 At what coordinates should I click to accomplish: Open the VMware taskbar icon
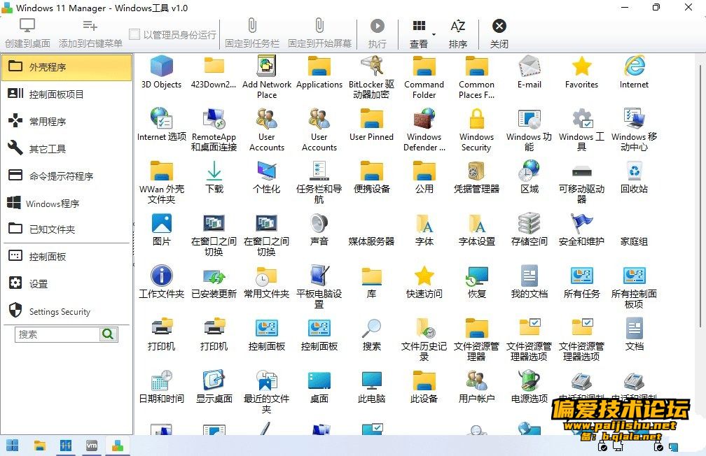91,446
